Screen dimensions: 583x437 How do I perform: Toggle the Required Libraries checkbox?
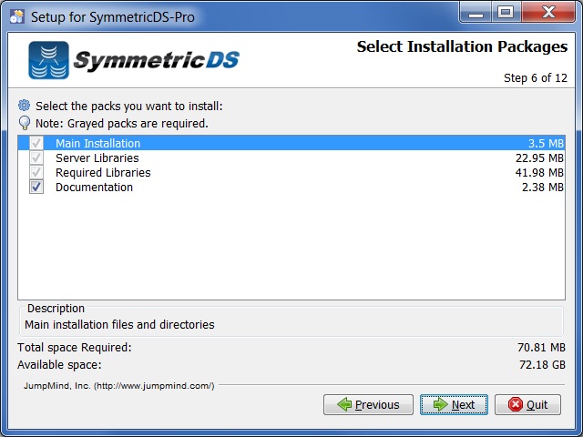pyautogui.click(x=36, y=172)
